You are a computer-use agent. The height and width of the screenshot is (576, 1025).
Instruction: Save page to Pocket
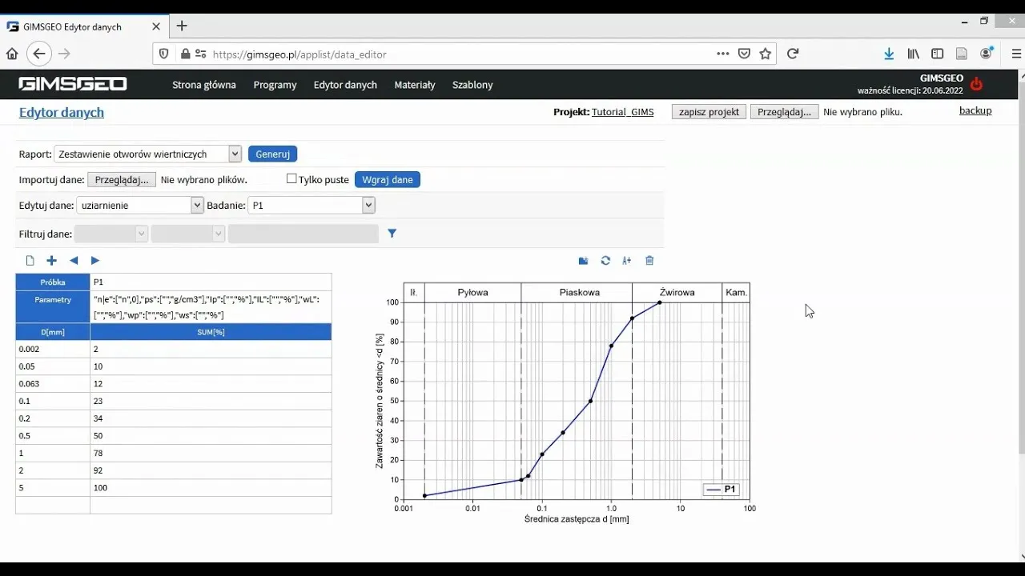click(744, 54)
